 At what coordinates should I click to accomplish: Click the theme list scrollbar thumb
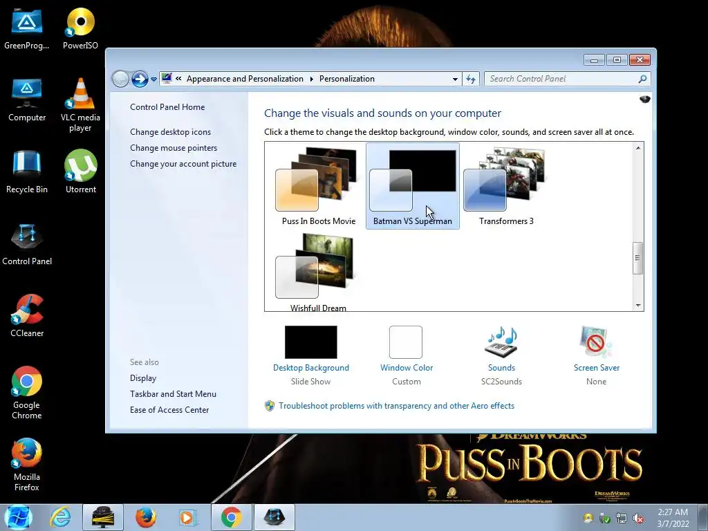click(x=637, y=259)
